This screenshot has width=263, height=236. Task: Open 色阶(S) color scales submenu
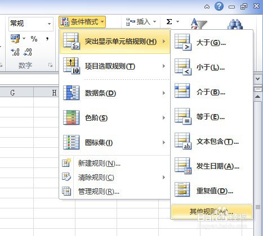(x=115, y=117)
